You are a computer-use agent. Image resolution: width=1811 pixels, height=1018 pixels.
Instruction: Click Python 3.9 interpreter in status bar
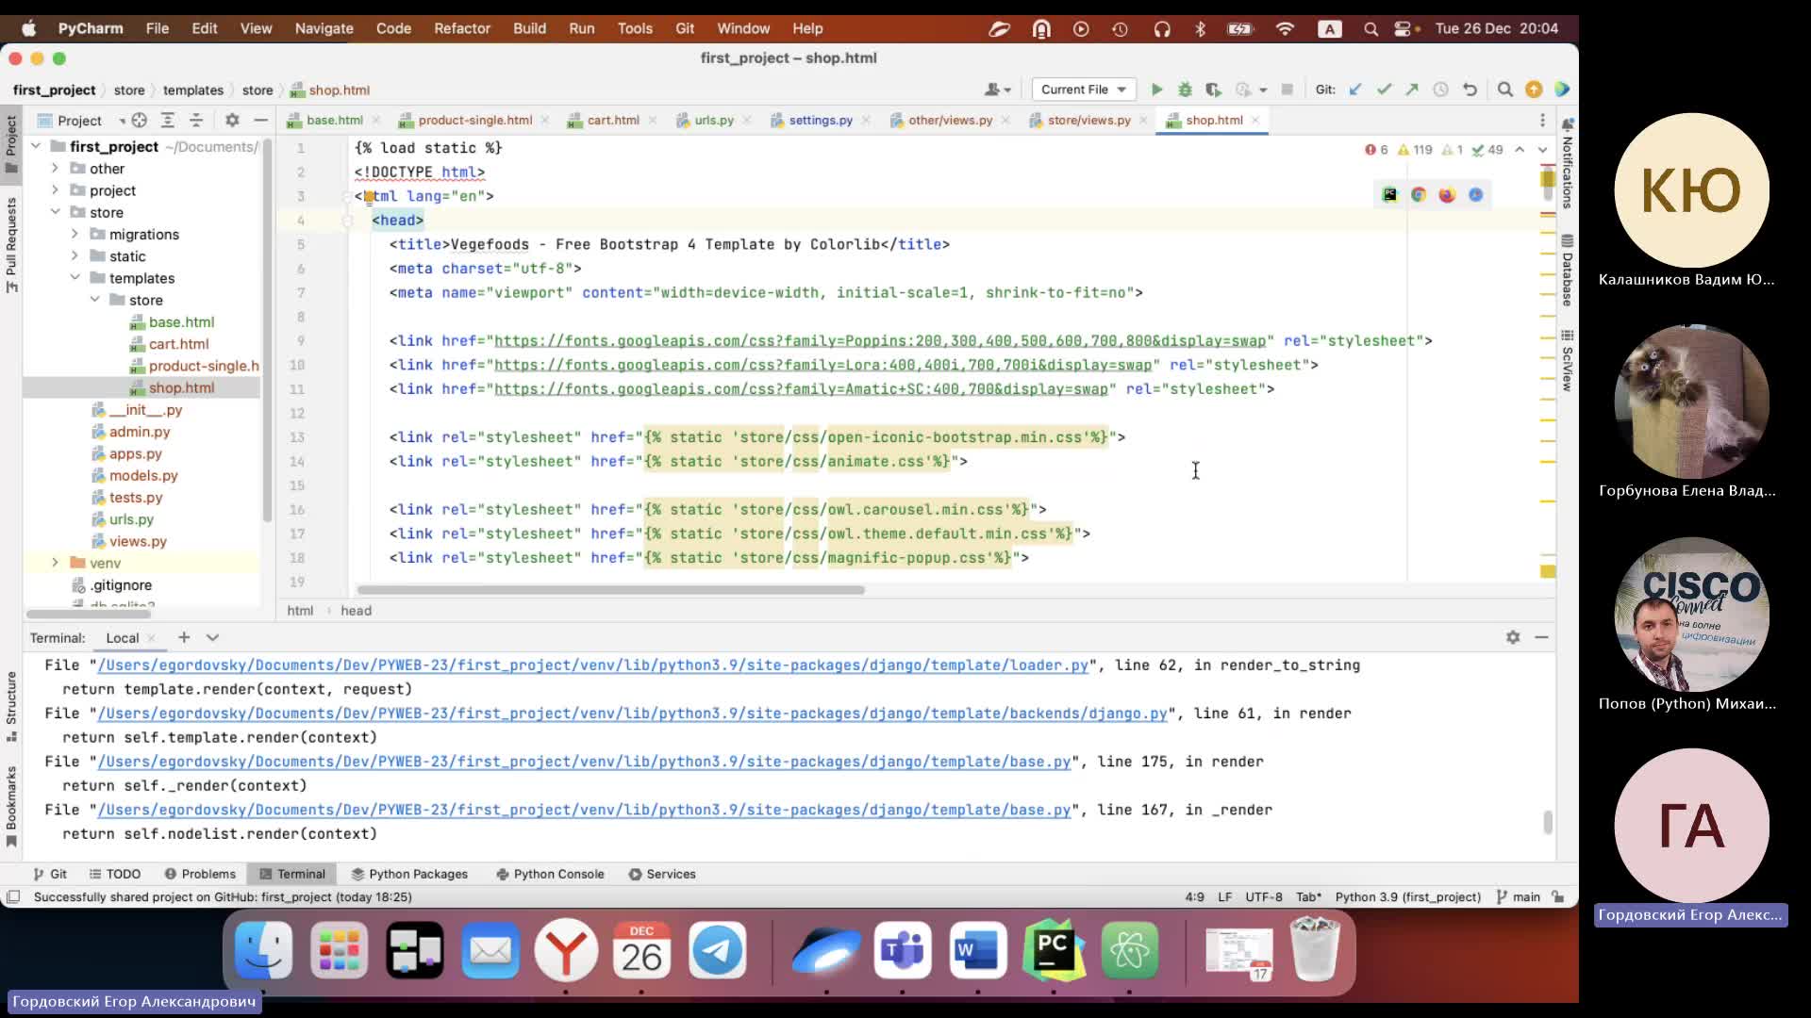click(1407, 896)
